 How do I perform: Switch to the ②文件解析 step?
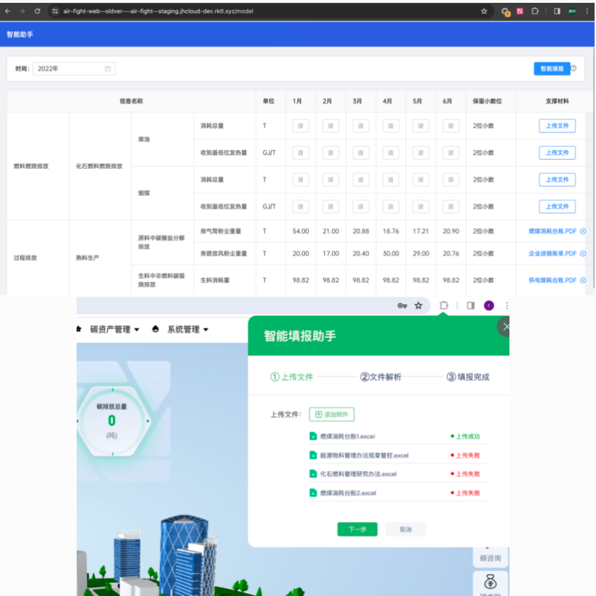click(x=380, y=375)
